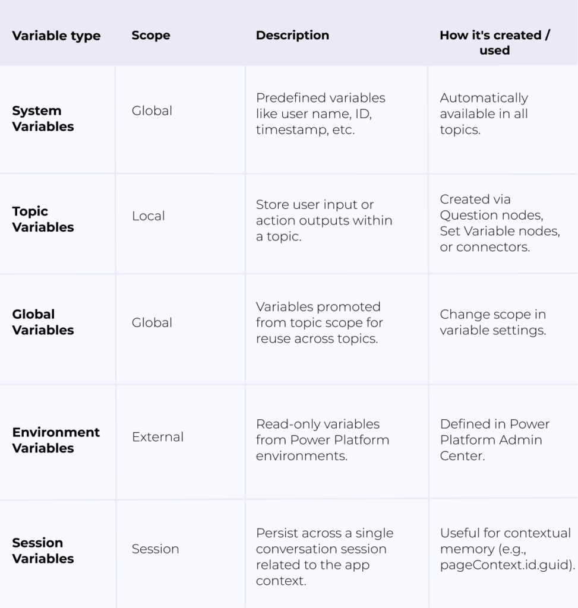Screen dimensions: 578x608
Task: Click the "Environment Variables" row label
Action: click(56, 440)
